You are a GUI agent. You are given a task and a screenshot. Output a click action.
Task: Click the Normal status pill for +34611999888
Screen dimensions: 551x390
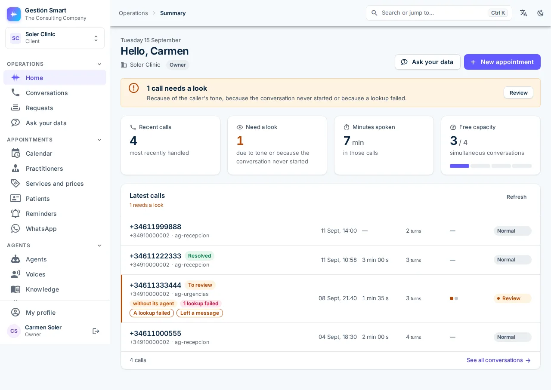[x=512, y=231]
